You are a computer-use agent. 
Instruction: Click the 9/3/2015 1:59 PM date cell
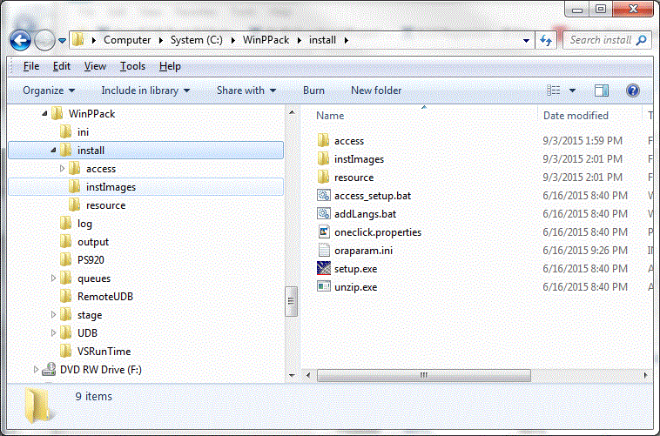583,141
